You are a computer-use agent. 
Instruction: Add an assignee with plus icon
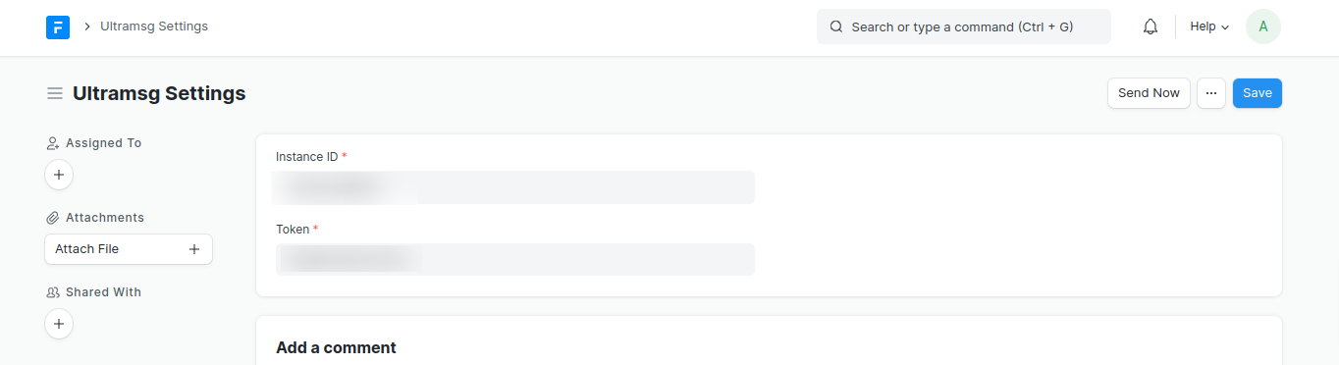(x=59, y=175)
